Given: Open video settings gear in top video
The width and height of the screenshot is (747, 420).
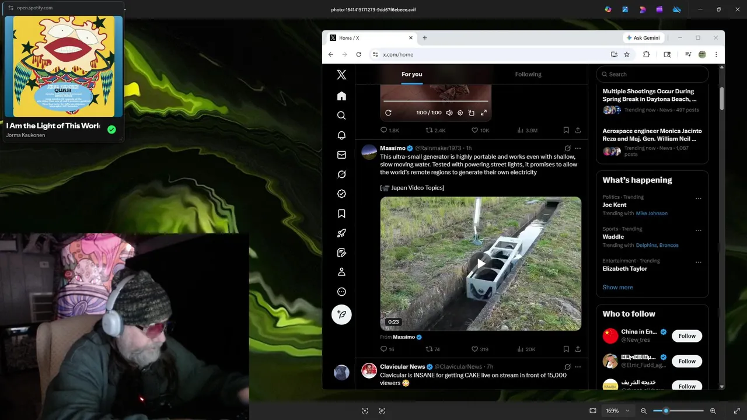Looking at the screenshot, I should click(x=460, y=113).
